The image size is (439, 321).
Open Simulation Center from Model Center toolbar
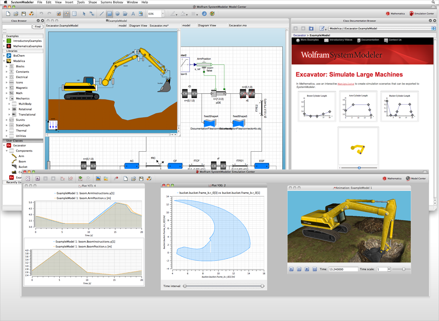tap(421, 14)
